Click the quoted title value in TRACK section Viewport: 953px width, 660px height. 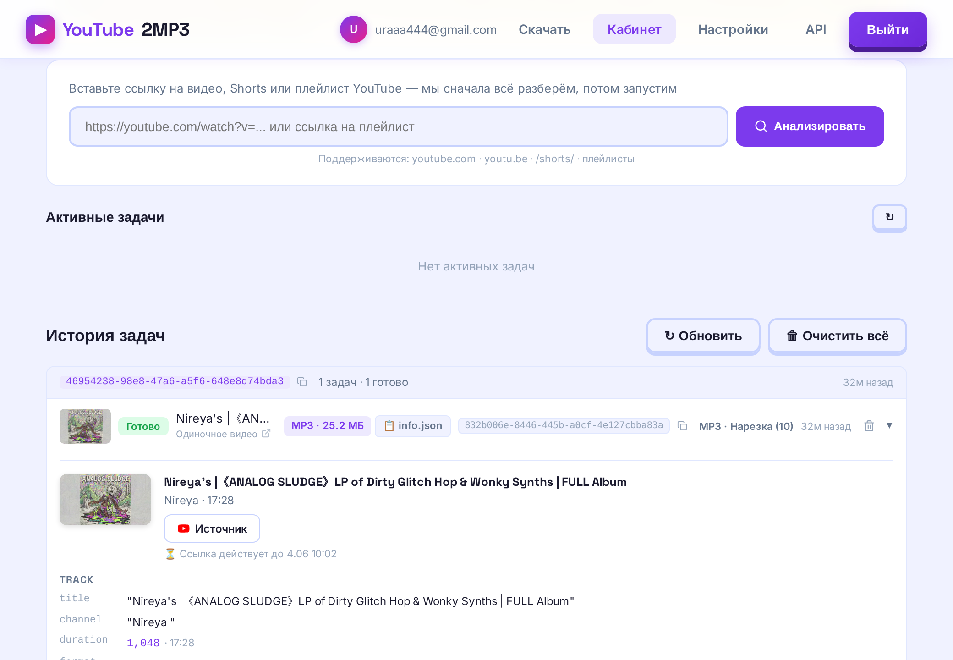pos(351,601)
